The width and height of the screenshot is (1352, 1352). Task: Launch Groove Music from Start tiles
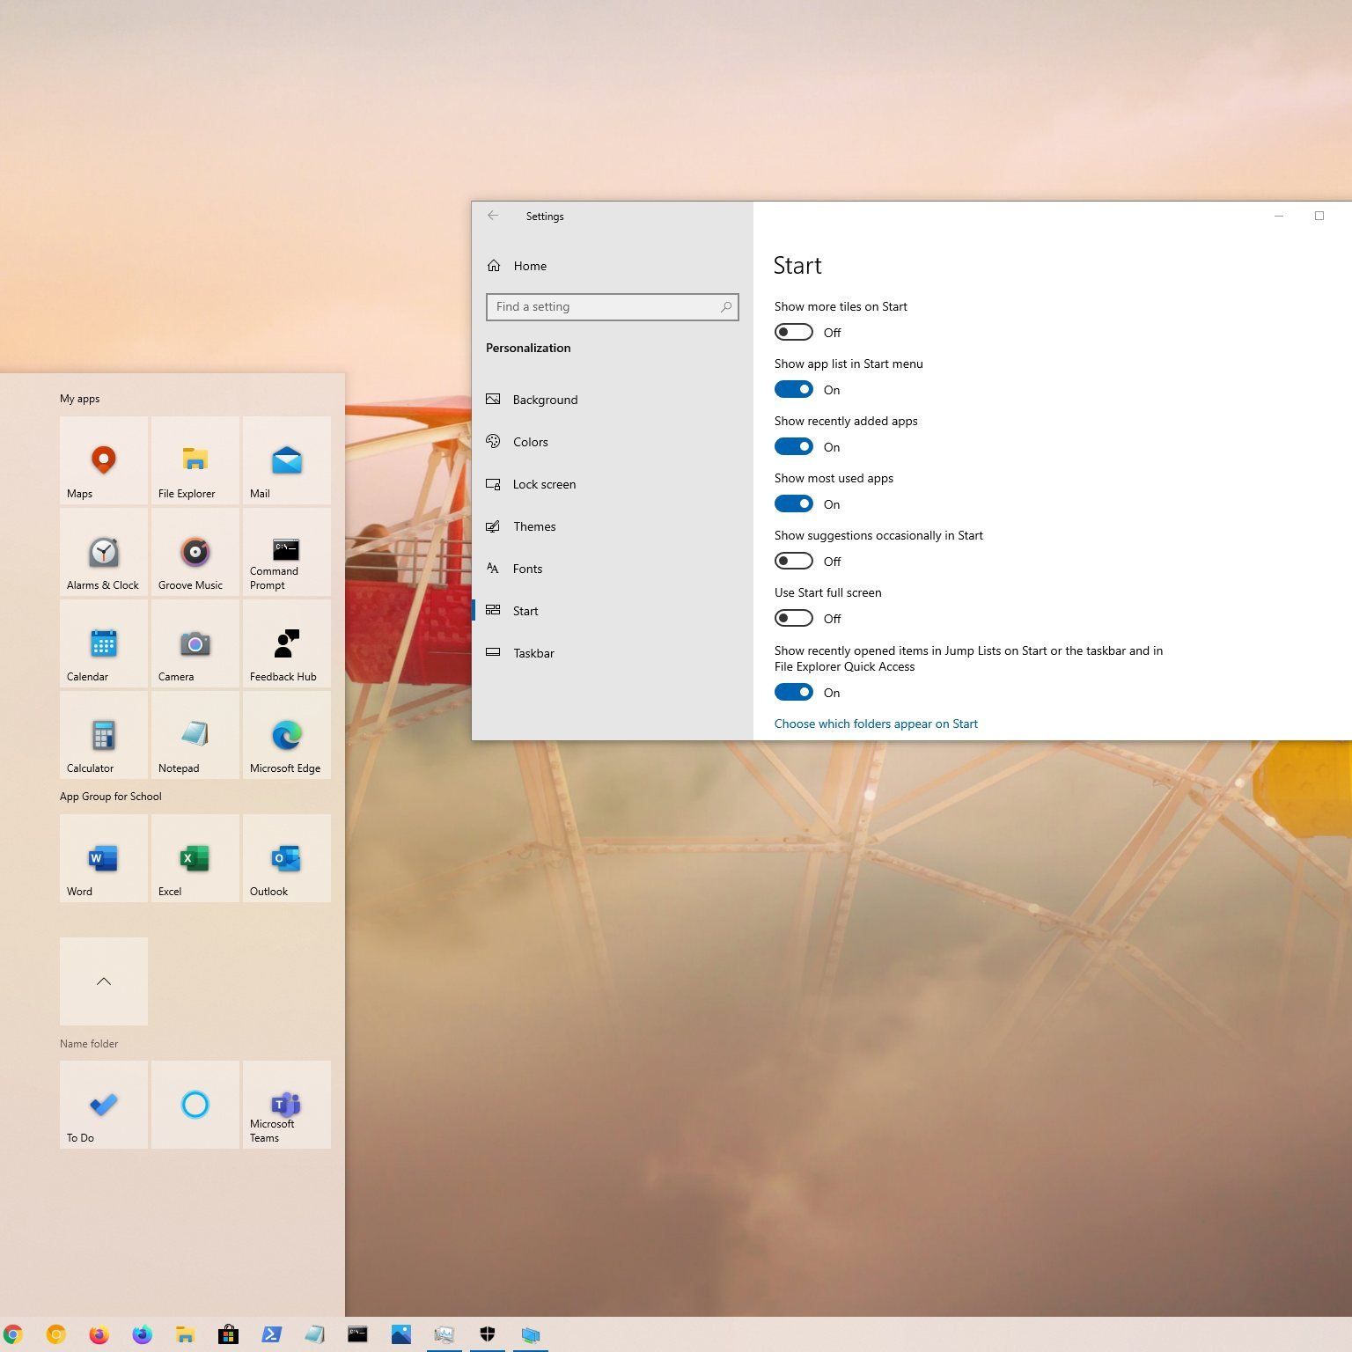[195, 552]
